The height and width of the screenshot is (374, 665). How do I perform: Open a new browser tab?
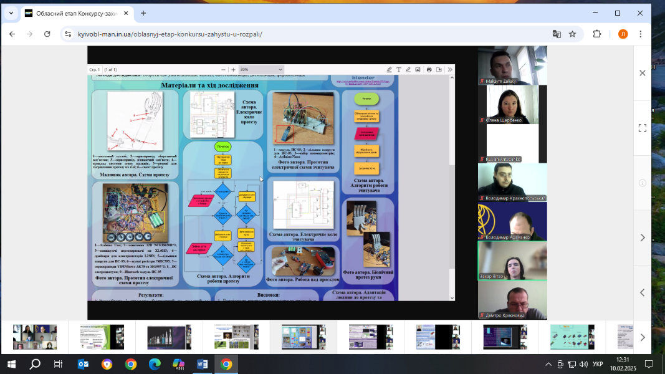143,13
